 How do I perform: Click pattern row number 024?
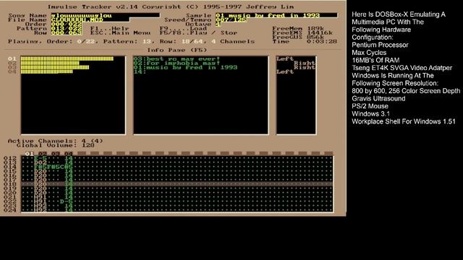tap(9, 210)
